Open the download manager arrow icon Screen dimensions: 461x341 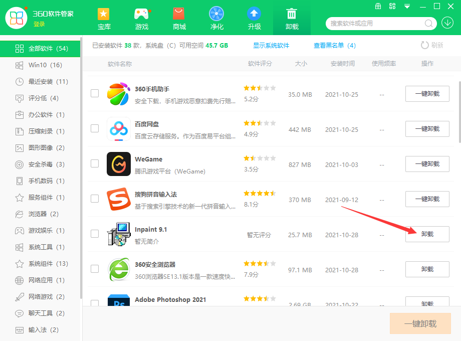point(447,23)
